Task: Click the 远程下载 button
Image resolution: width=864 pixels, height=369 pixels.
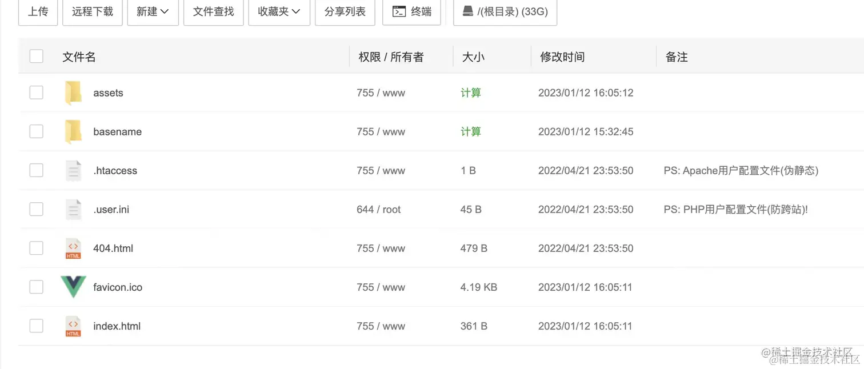Action: 93,11
